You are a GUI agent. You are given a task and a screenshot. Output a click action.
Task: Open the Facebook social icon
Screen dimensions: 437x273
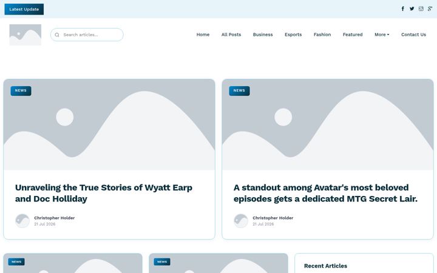pos(403,9)
